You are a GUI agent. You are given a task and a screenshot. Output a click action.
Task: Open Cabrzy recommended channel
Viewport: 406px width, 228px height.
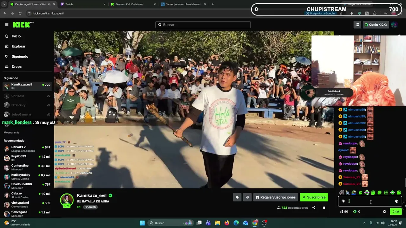coord(27,195)
